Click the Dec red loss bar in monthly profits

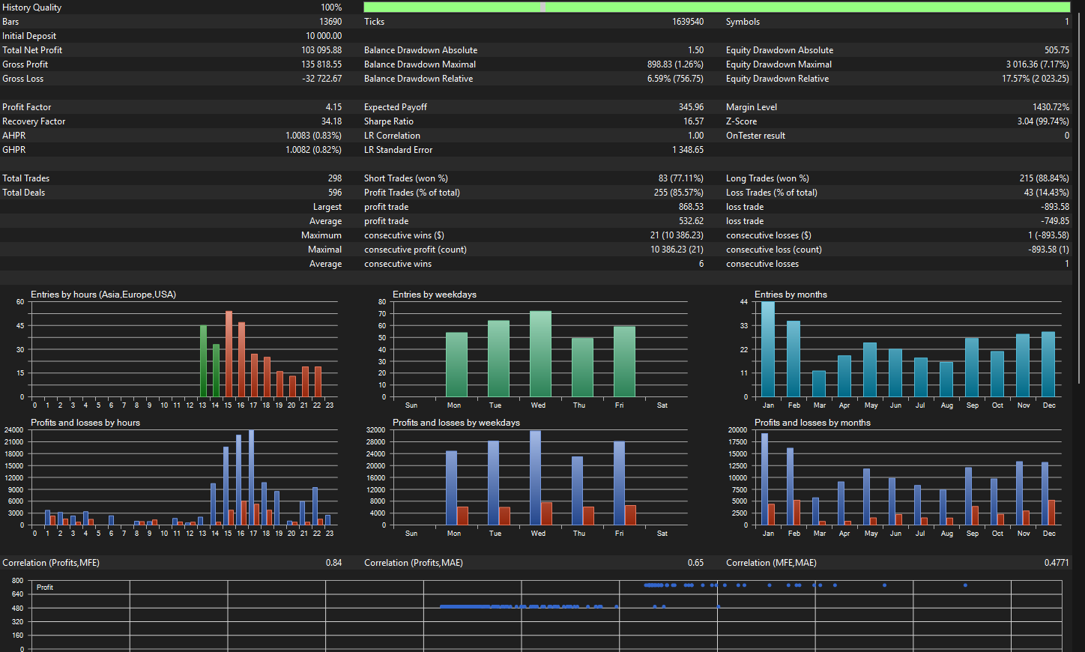[1051, 513]
